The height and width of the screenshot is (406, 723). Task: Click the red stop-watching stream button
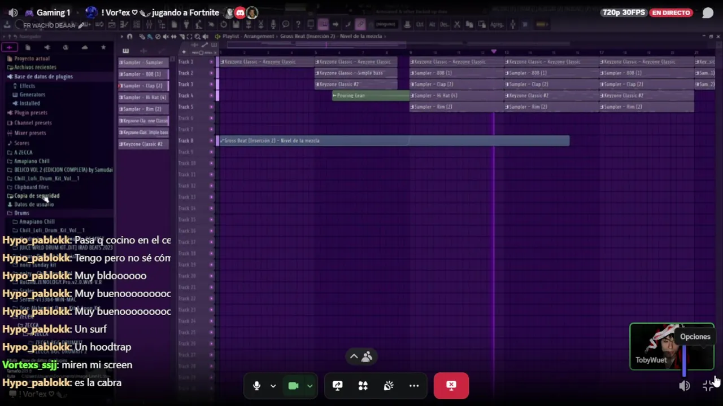click(451, 386)
